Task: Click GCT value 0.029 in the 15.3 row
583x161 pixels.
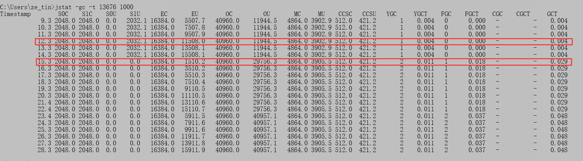Action: click(559, 62)
